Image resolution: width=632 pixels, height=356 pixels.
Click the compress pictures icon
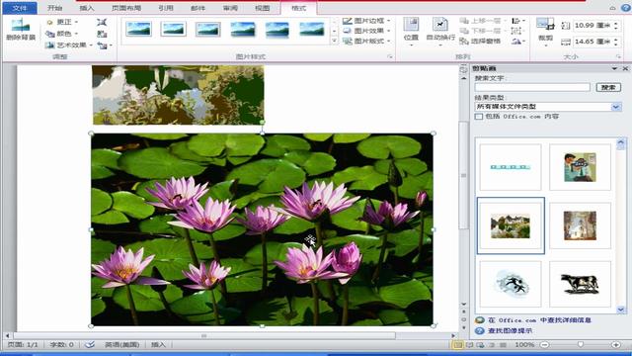pos(102,22)
